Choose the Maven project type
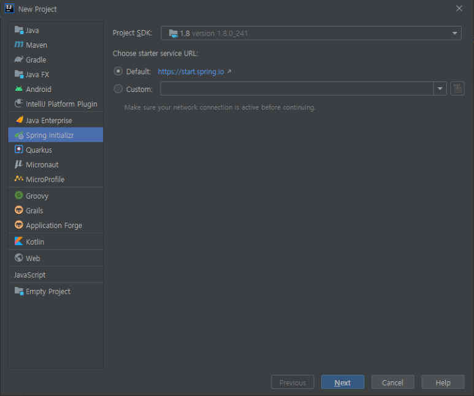This screenshot has width=474, height=396. 56,45
